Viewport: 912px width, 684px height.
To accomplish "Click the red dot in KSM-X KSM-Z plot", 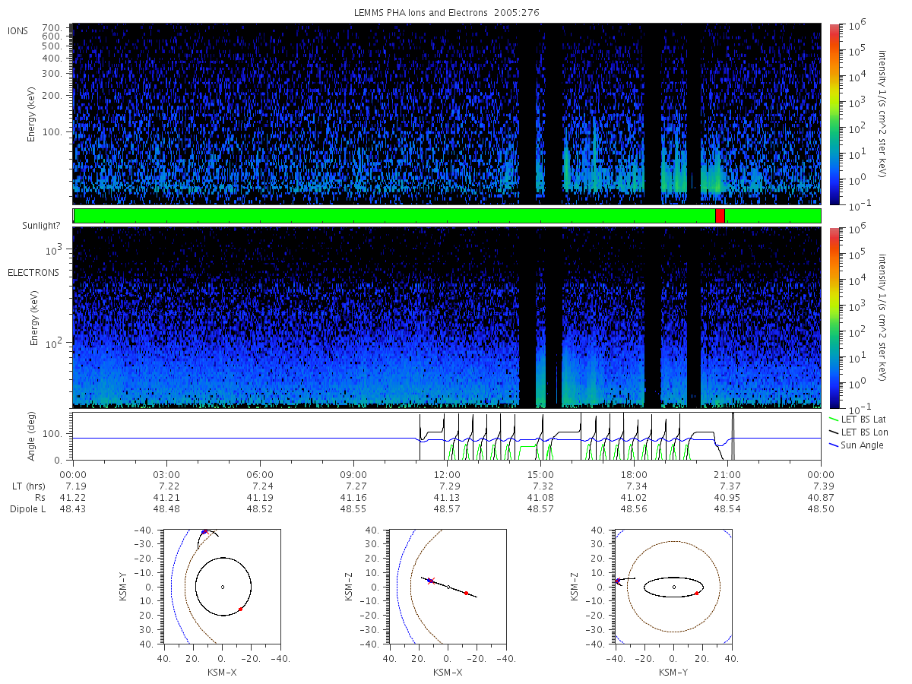I will click(x=466, y=593).
